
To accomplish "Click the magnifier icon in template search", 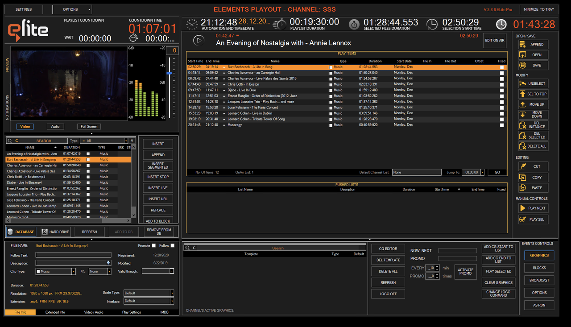I will [187, 248].
